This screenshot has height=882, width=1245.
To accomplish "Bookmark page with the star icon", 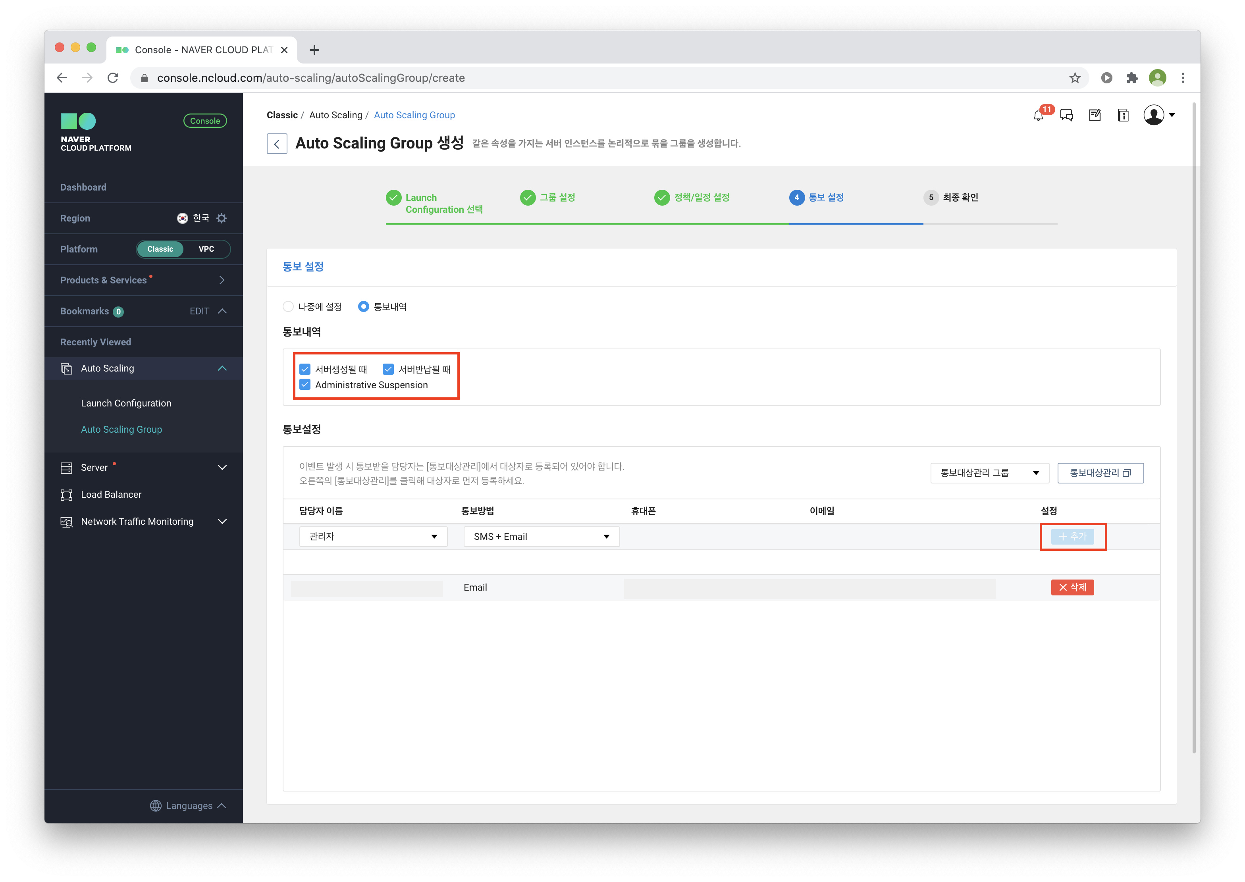I will click(x=1074, y=78).
